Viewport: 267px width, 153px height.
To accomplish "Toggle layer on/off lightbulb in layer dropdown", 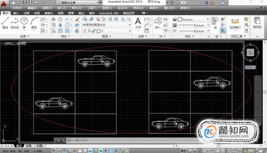I will pos(85,31).
